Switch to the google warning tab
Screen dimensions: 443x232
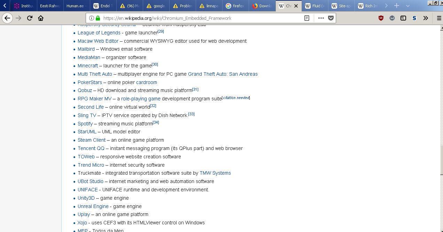[156, 6]
